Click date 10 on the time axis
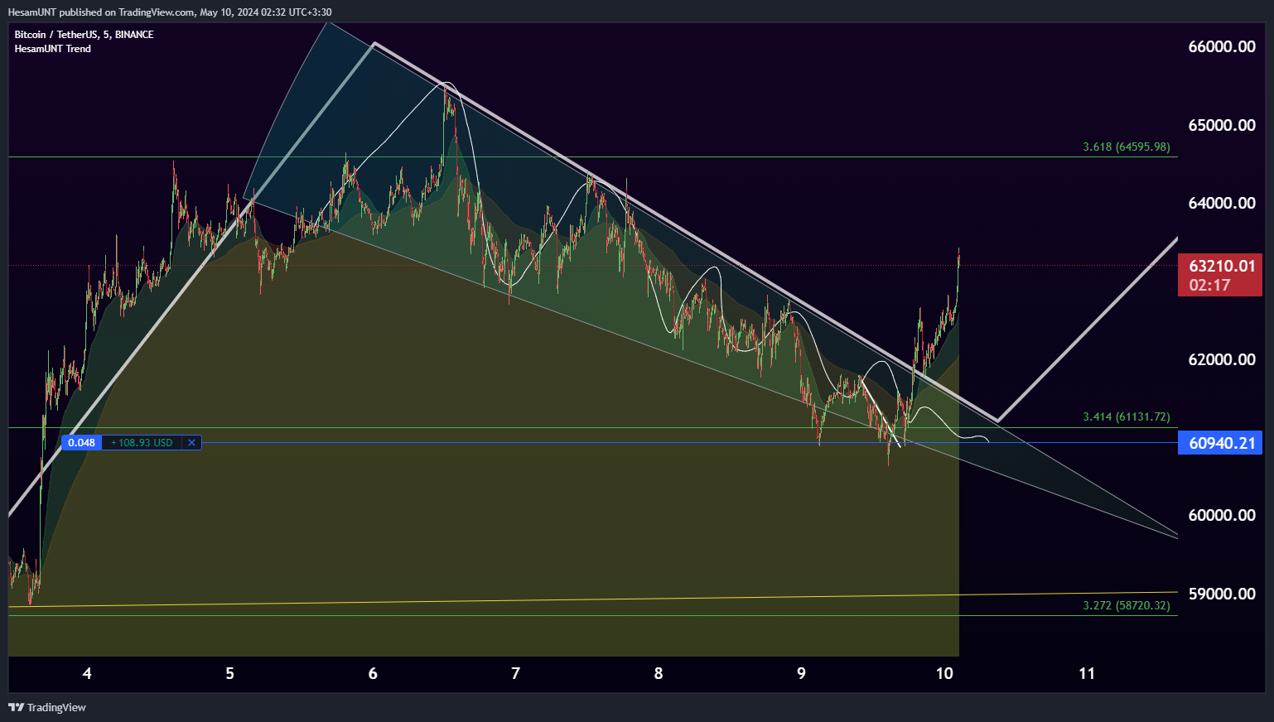1274x722 pixels. click(944, 673)
